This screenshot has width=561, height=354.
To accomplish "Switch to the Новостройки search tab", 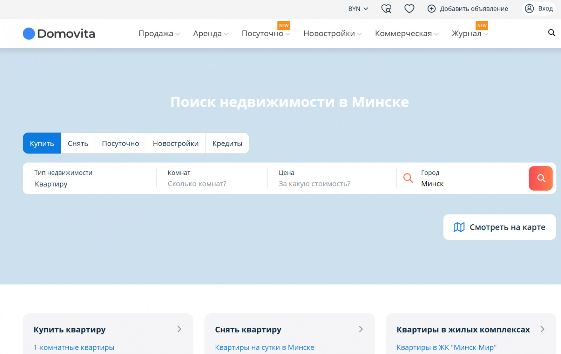I will (x=176, y=143).
